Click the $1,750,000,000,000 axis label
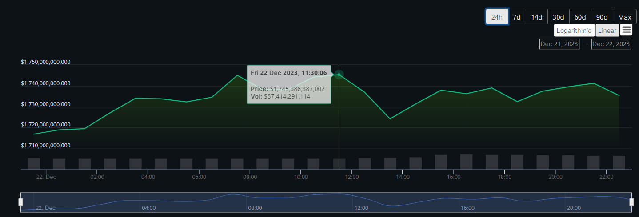 (x=46, y=62)
